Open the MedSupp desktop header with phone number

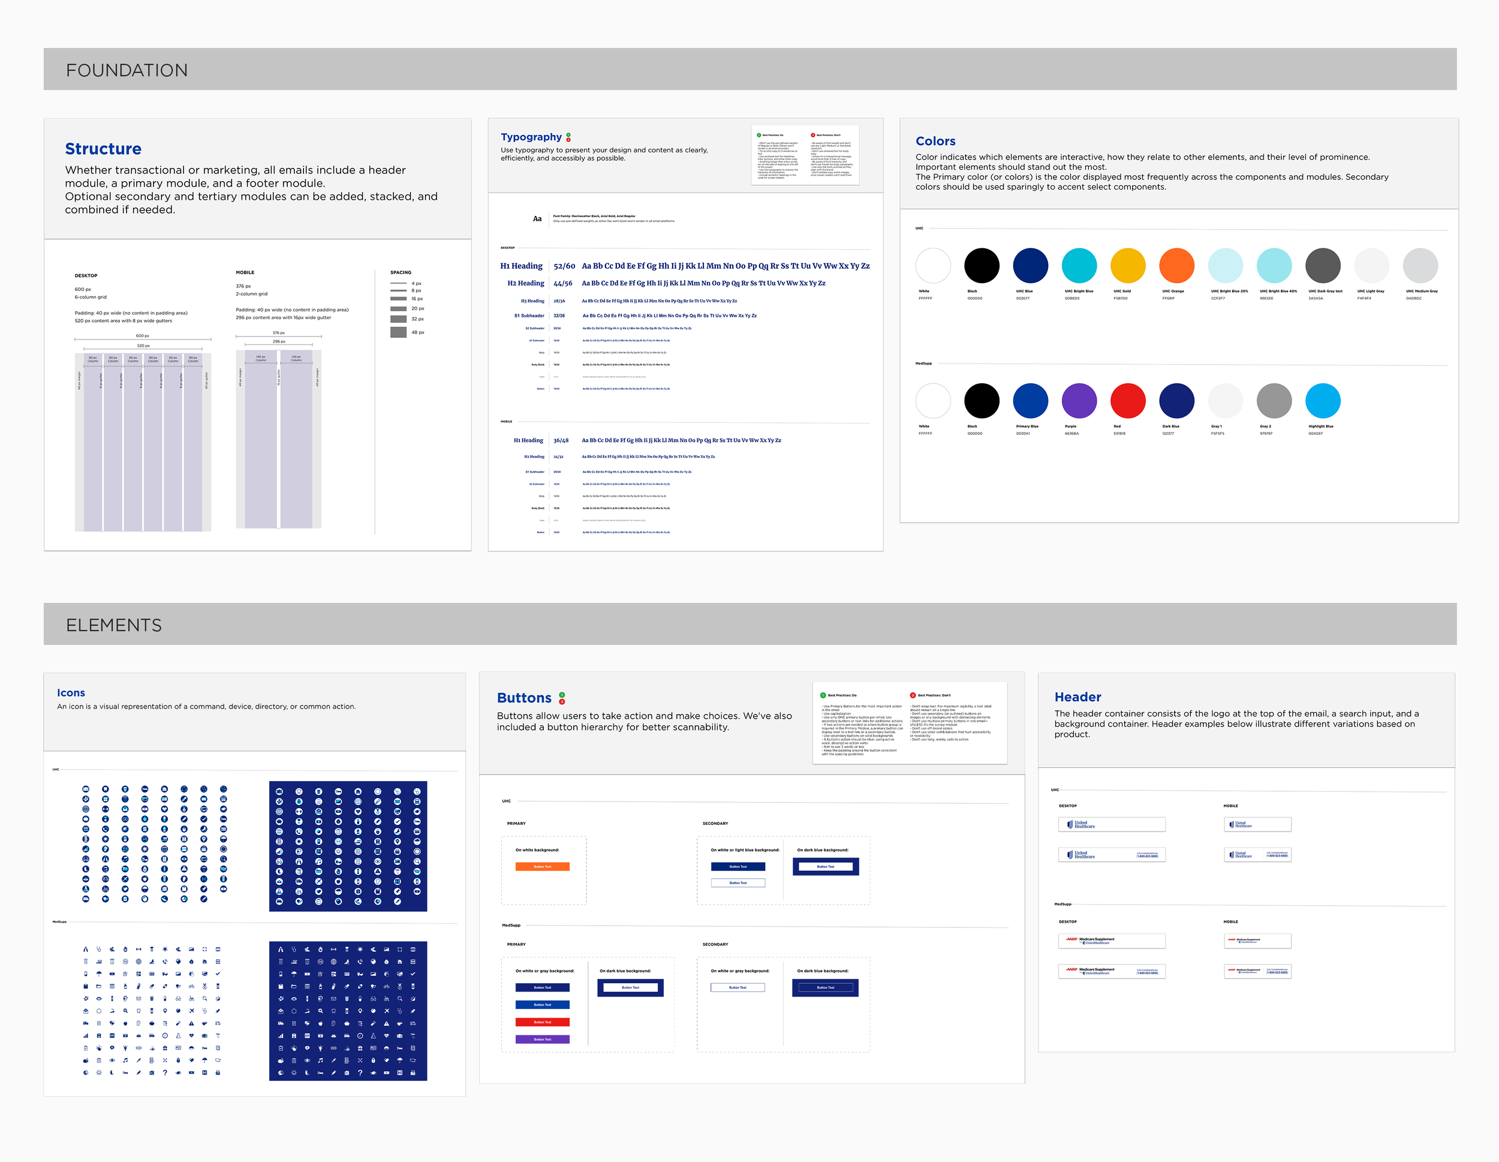(1112, 971)
